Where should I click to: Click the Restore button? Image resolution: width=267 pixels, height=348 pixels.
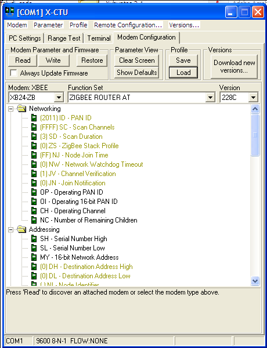92,60
